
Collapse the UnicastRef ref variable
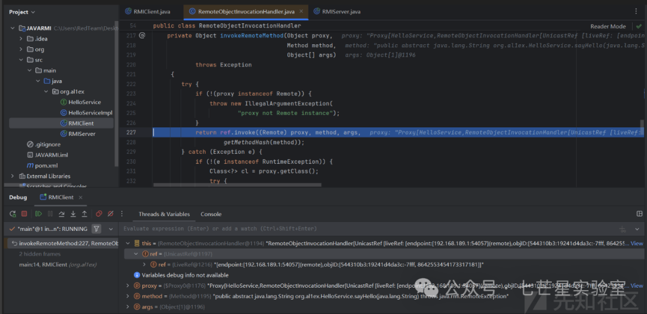coord(136,254)
